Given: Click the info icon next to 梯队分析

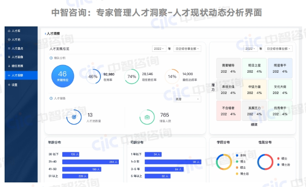Looking at the screenshot, I should (51, 58).
